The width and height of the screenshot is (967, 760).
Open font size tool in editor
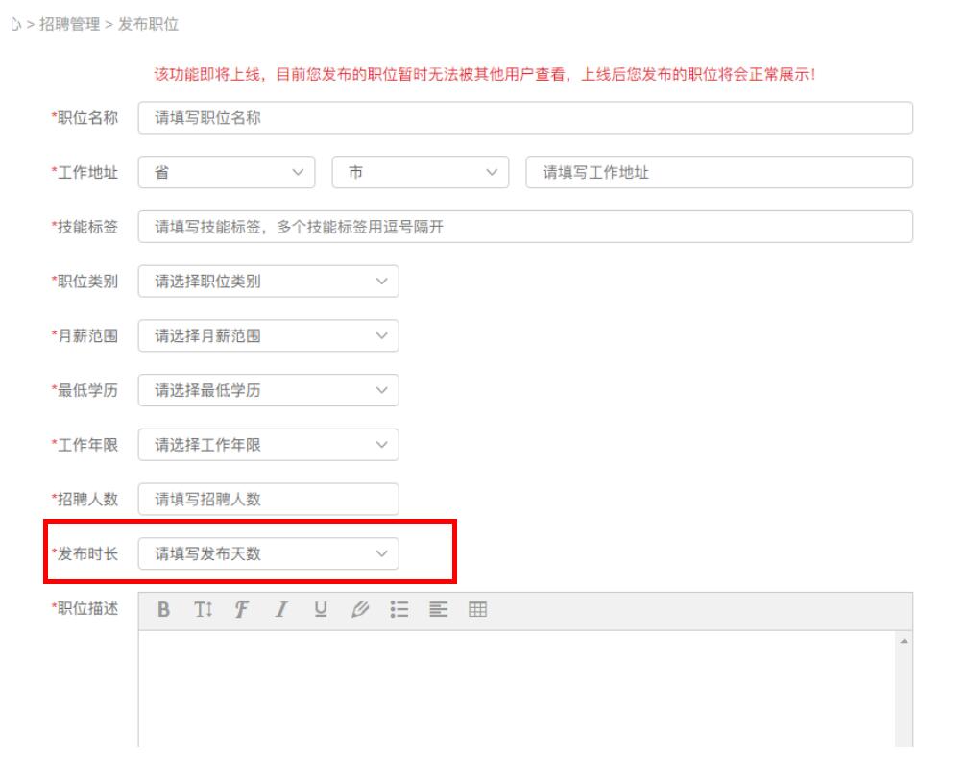coord(203,609)
